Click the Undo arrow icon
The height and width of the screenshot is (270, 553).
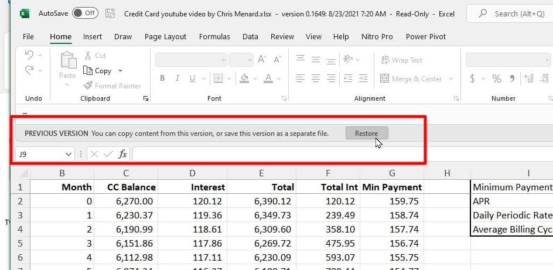coord(29,55)
